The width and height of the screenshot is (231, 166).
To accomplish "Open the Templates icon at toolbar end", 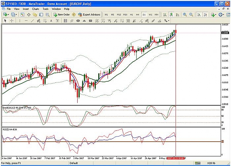I will tap(228, 14).
